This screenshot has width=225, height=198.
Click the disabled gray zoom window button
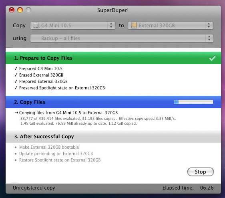(x=28, y=10)
